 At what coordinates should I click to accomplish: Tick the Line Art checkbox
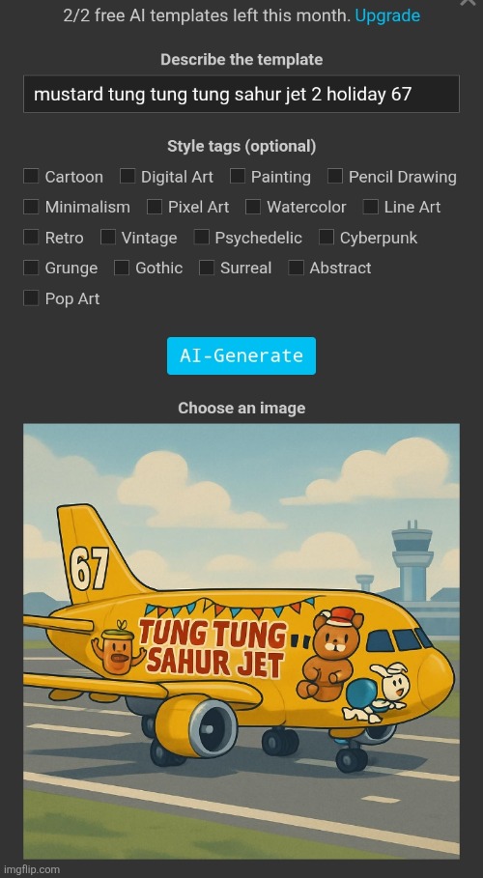point(370,207)
